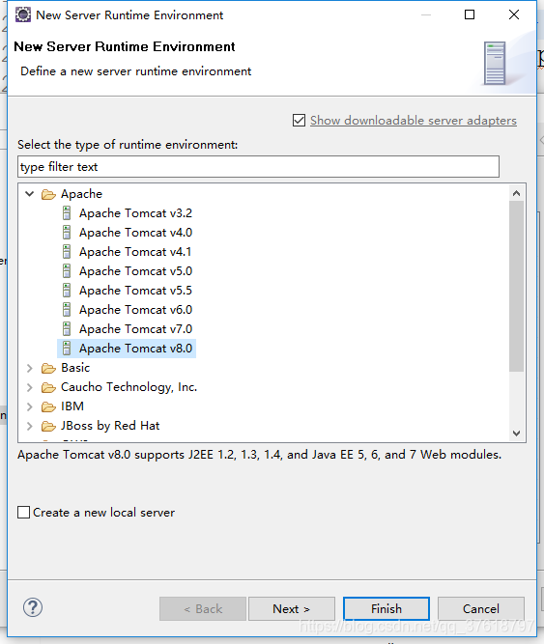Click the Next > button

[x=292, y=608]
